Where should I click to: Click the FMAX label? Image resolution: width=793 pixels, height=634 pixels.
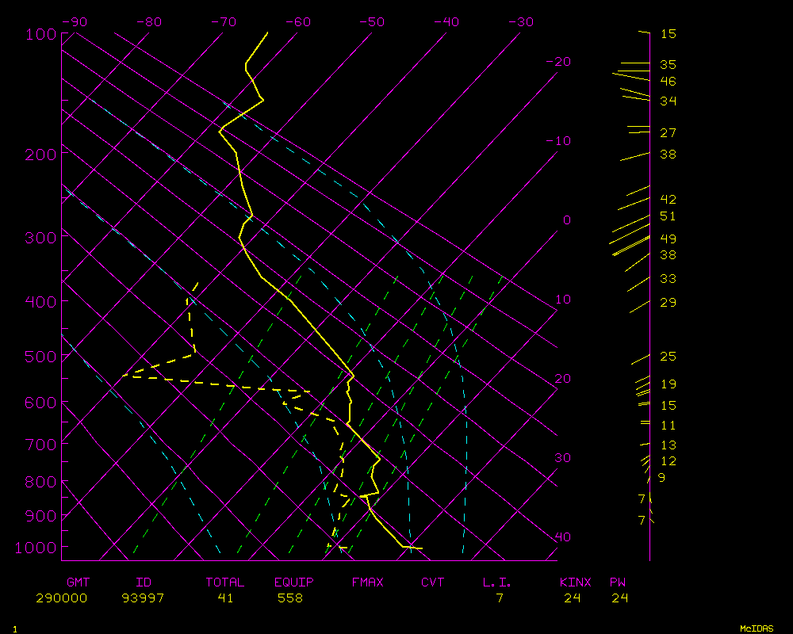(x=367, y=582)
